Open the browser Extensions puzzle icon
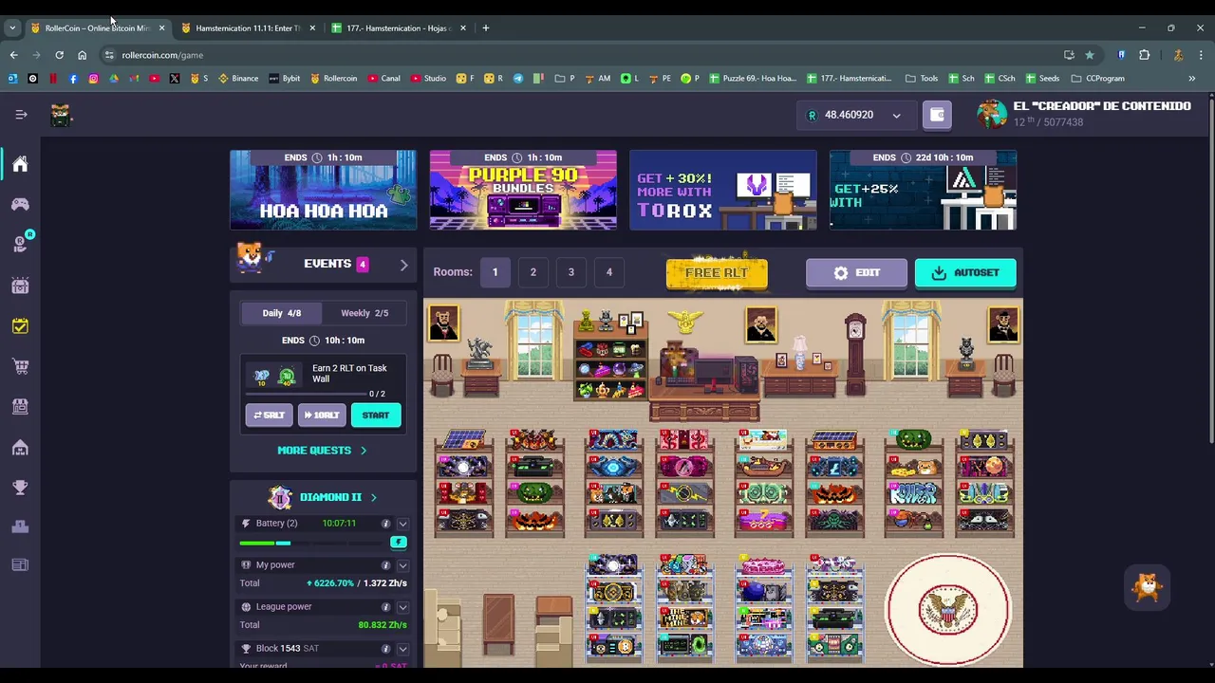This screenshot has height=683, width=1215. coord(1144,55)
